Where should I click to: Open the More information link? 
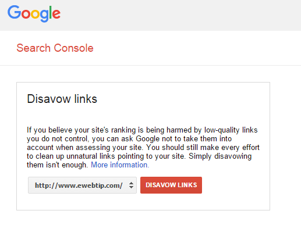[120, 165]
